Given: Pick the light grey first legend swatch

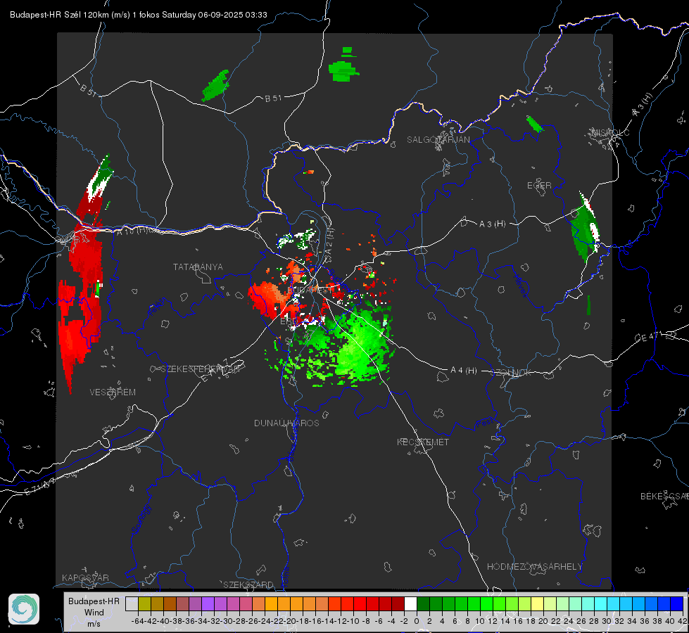Looking at the screenshot, I should (x=132, y=603).
